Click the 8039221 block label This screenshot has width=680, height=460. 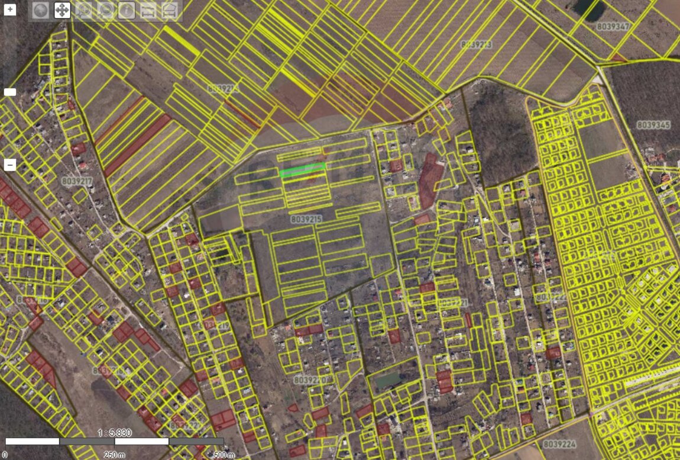(x=452, y=303)
